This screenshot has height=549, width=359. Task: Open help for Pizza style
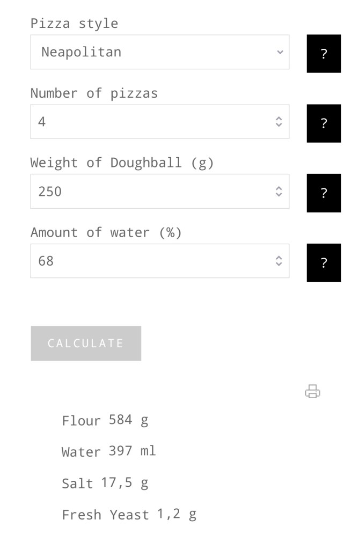(x=324, y=54)
